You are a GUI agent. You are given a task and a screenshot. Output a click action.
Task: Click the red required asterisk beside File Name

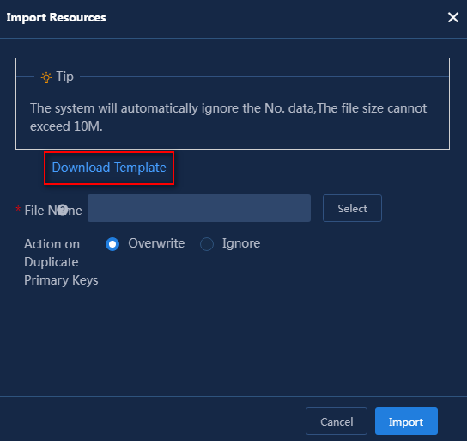tap(18, 209)
